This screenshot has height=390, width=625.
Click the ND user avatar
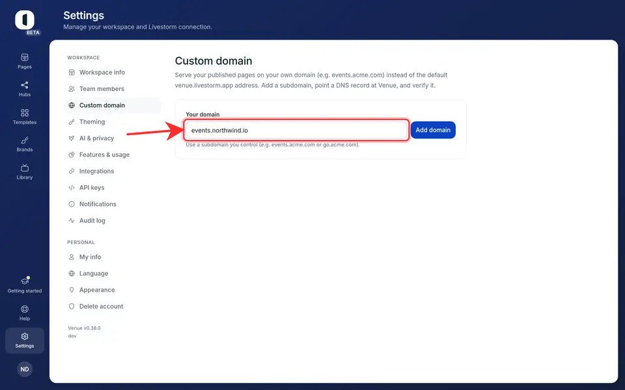click(25, 369)
